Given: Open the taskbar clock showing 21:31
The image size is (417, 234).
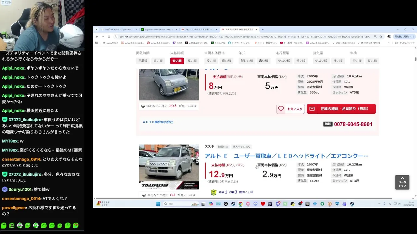Looking at the screenshot, I should (409, 204).
